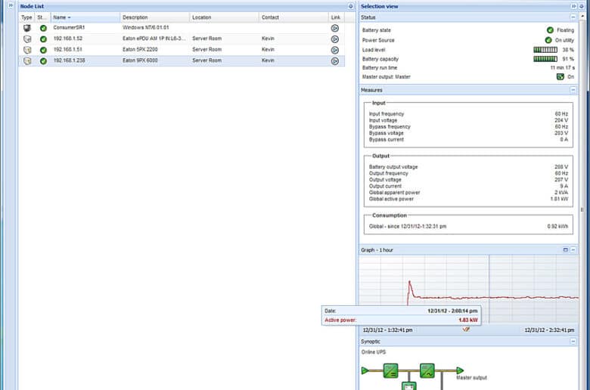590x390 pixels.
Task: Sort by Type column header
Action: pyautogui.click(x=26, y=17)
